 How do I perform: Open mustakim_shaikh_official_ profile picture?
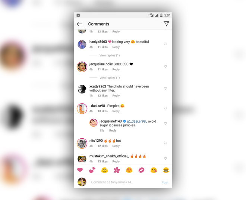click(82, 159)
